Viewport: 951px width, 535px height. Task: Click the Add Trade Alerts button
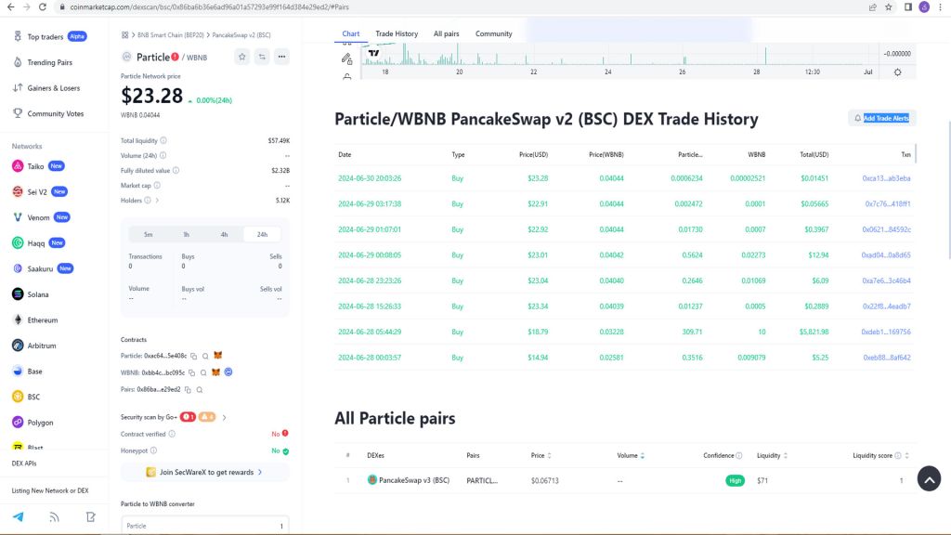click(x=881, y=118)
